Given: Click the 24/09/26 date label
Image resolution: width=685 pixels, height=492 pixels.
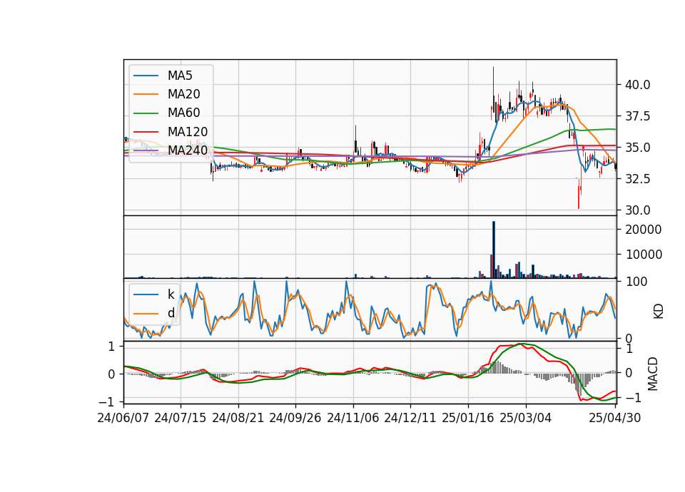Looking at the screenshot, I should (295, 418).
